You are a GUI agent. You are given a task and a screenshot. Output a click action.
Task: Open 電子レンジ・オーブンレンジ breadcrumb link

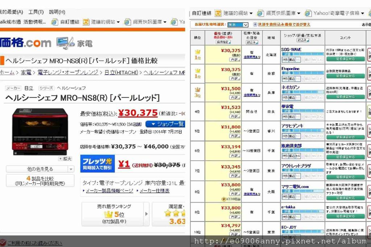tap(68, 72)
